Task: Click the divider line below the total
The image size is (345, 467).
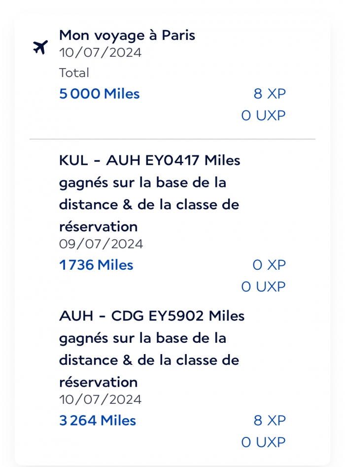Action: click(x=172, y=139)
